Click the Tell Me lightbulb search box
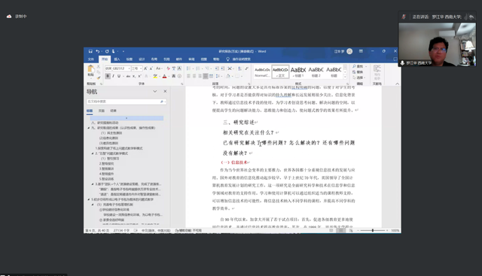Image resolution: width=482 pixels, height=276 pixels. (239, 59)
